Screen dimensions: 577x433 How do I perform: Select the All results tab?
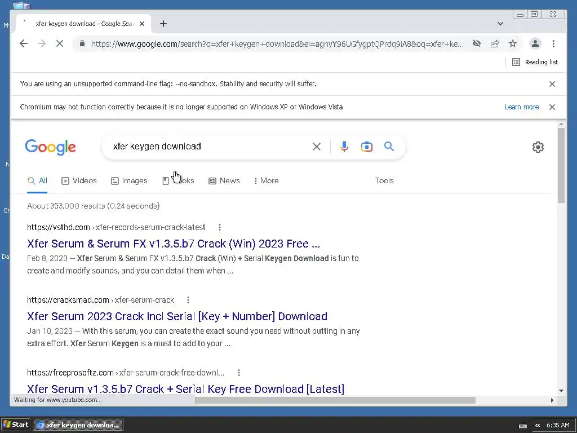[x=37, y=181]
